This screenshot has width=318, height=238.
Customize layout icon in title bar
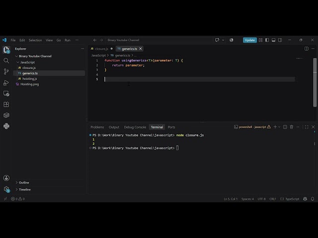coord(260,40)
